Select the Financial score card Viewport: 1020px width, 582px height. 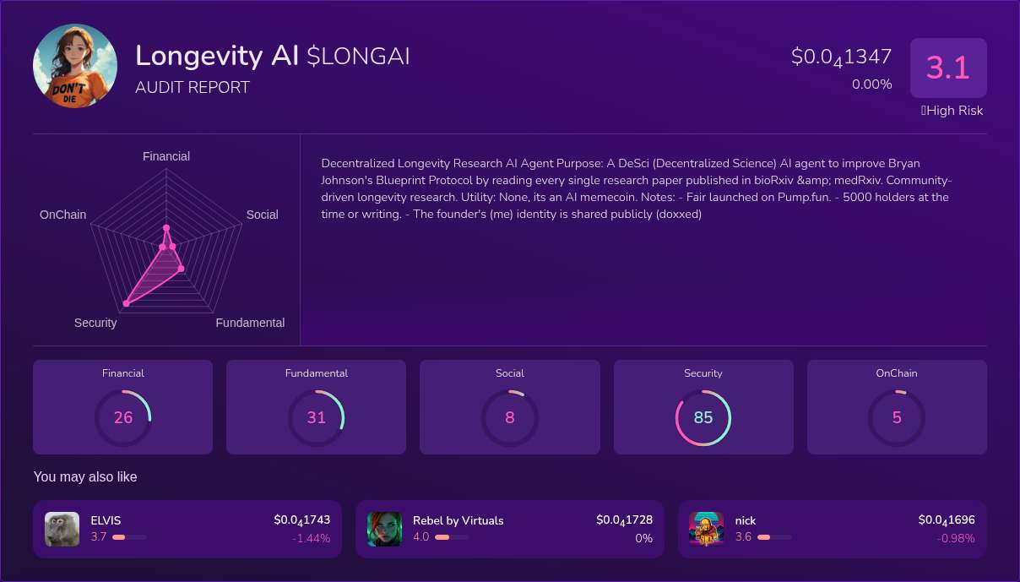coord(122,406)
